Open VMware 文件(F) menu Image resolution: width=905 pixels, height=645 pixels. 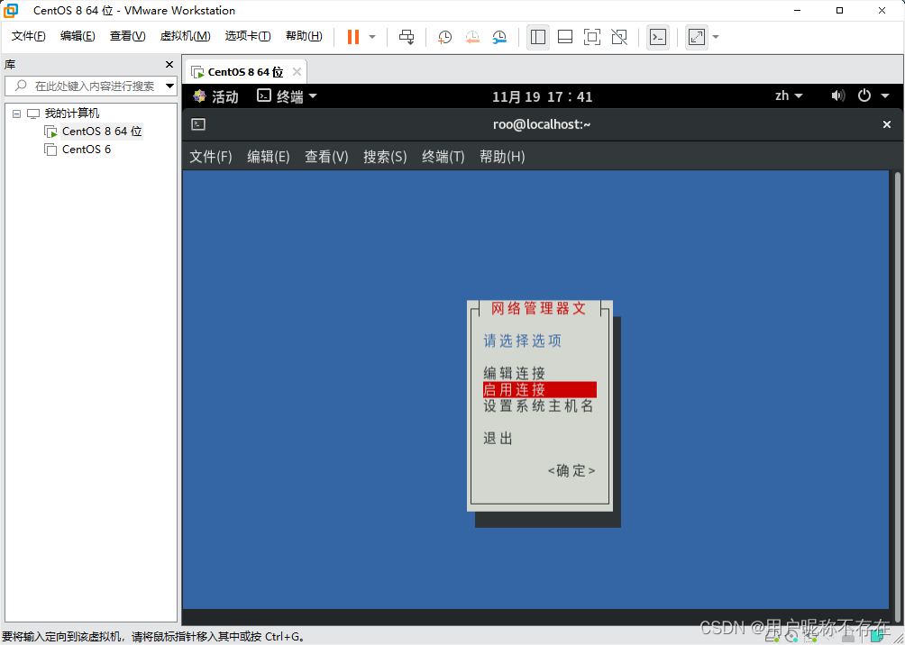pos(29,36)
